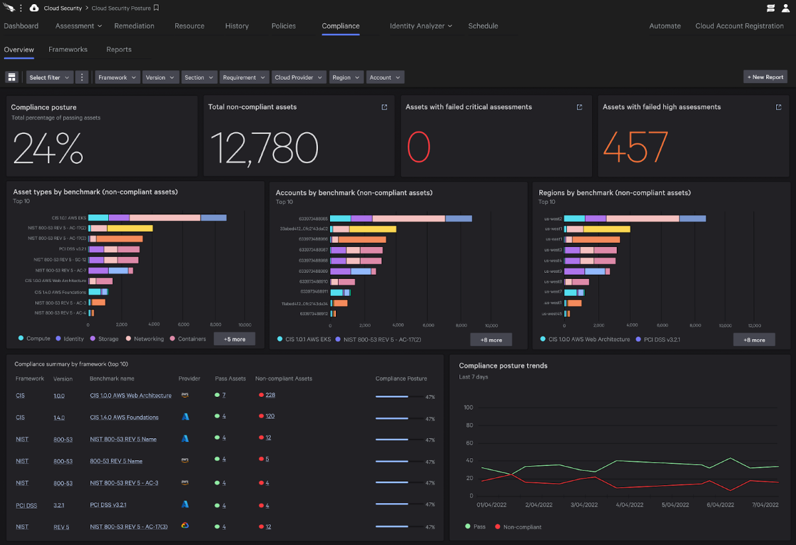Image resolution: width=796 pixels, height=545 pixels.
Task: Click the CrowdStrike falcon logo
Action: pyautogui.click(x=8, y=8)
